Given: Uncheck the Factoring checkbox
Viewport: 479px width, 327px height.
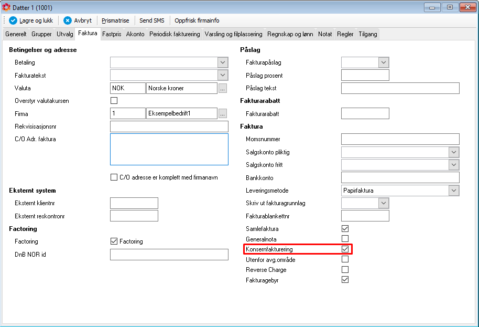Looking at the screenshot, I should pos(114,241).
